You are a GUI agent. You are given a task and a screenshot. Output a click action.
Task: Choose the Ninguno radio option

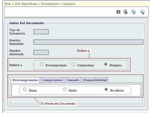click(x=106, y=64)
